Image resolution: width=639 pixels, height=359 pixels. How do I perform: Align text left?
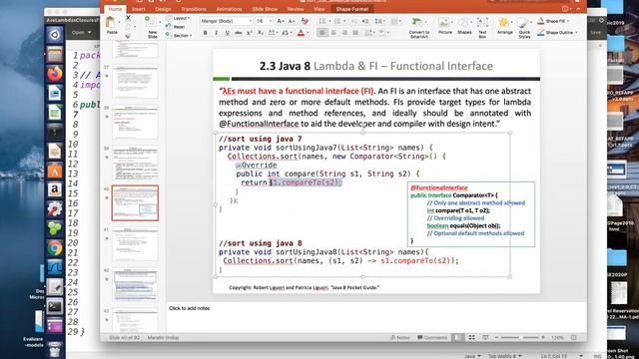(322, 33)
